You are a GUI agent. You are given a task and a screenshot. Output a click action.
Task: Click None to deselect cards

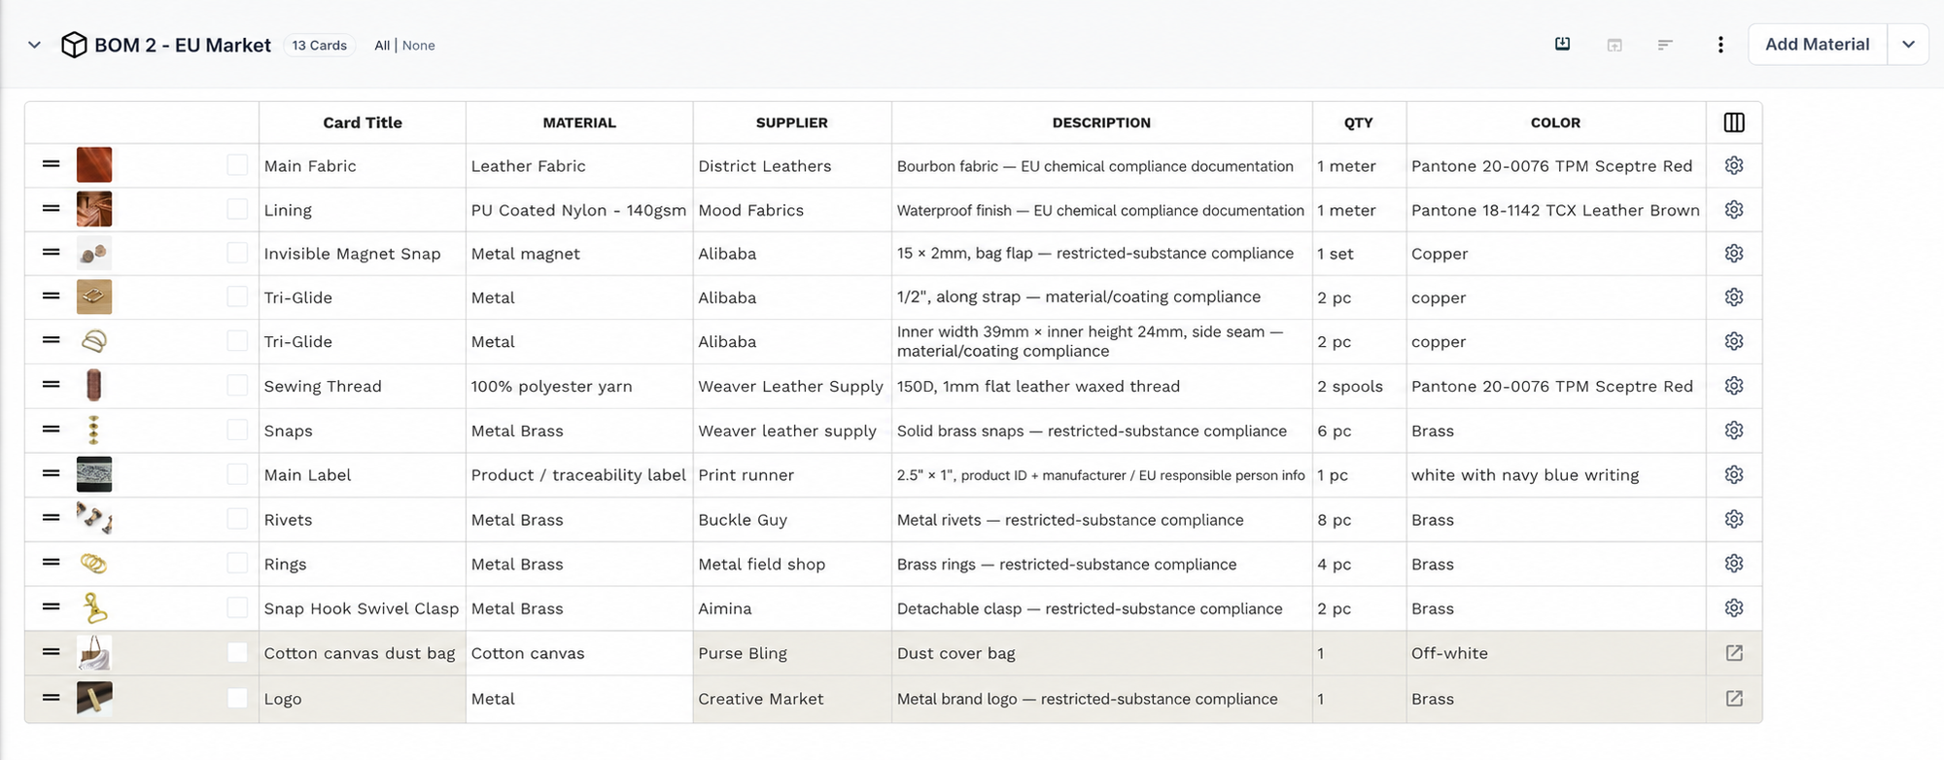coord(419,46)
